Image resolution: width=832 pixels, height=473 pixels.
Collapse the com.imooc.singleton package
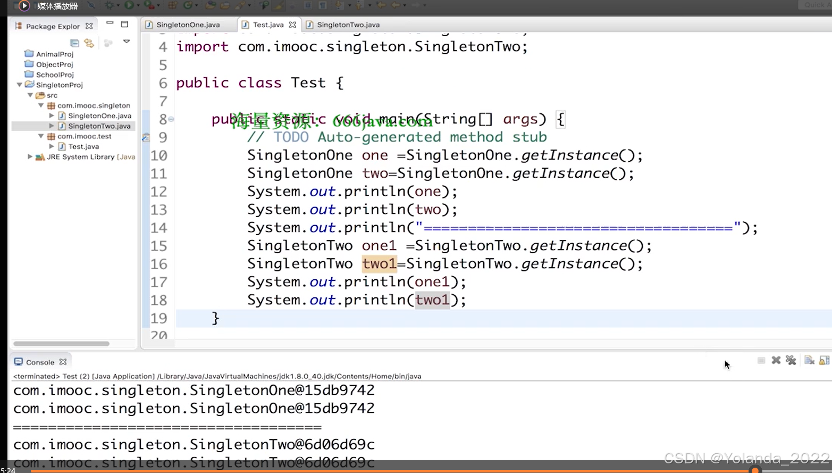point(41,105)
